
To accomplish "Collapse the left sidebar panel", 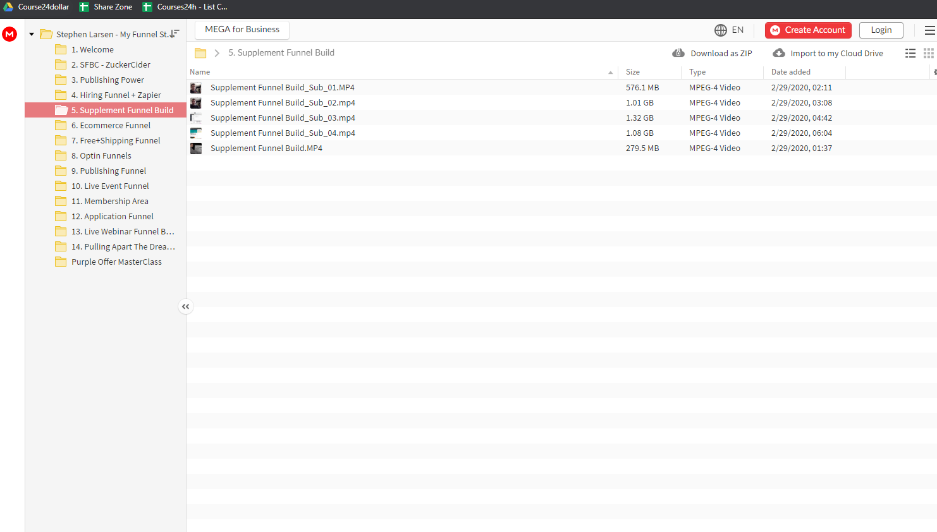I will (x=185, y=306).
